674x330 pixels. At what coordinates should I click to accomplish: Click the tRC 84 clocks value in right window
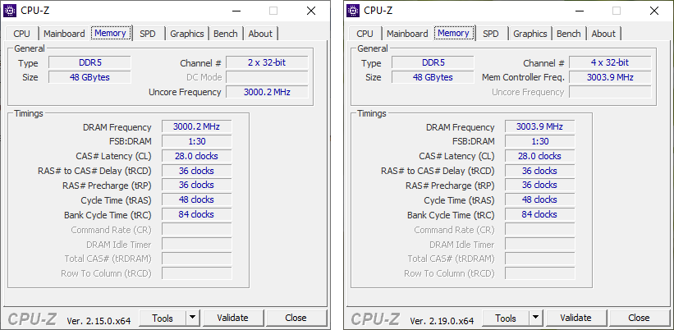click(539, 214)
